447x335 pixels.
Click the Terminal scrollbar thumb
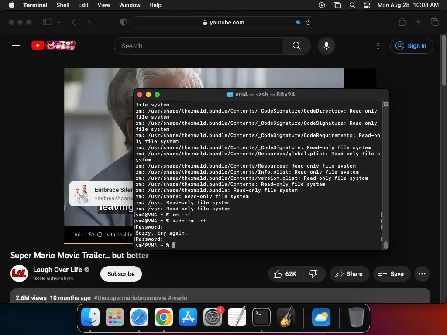tap(386, 245)
